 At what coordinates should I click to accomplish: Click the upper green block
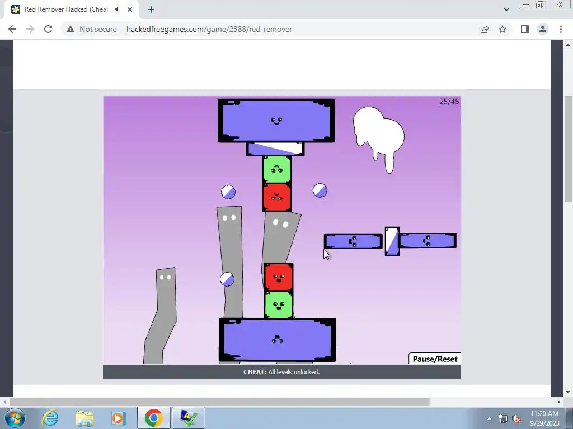[x=276, y=170]
